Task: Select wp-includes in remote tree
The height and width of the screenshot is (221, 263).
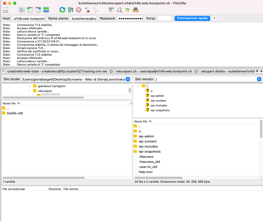Action: (x=159, y=105)
